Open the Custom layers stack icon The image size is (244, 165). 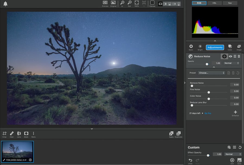tap(229, 147)
